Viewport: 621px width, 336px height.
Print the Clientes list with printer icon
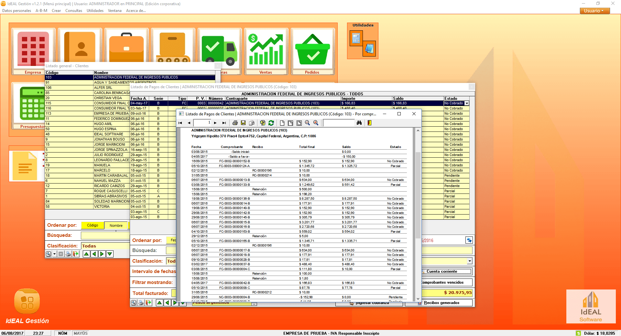coord(68,254)
